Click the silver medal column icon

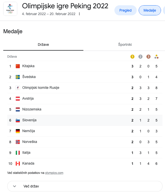(140, 57)
